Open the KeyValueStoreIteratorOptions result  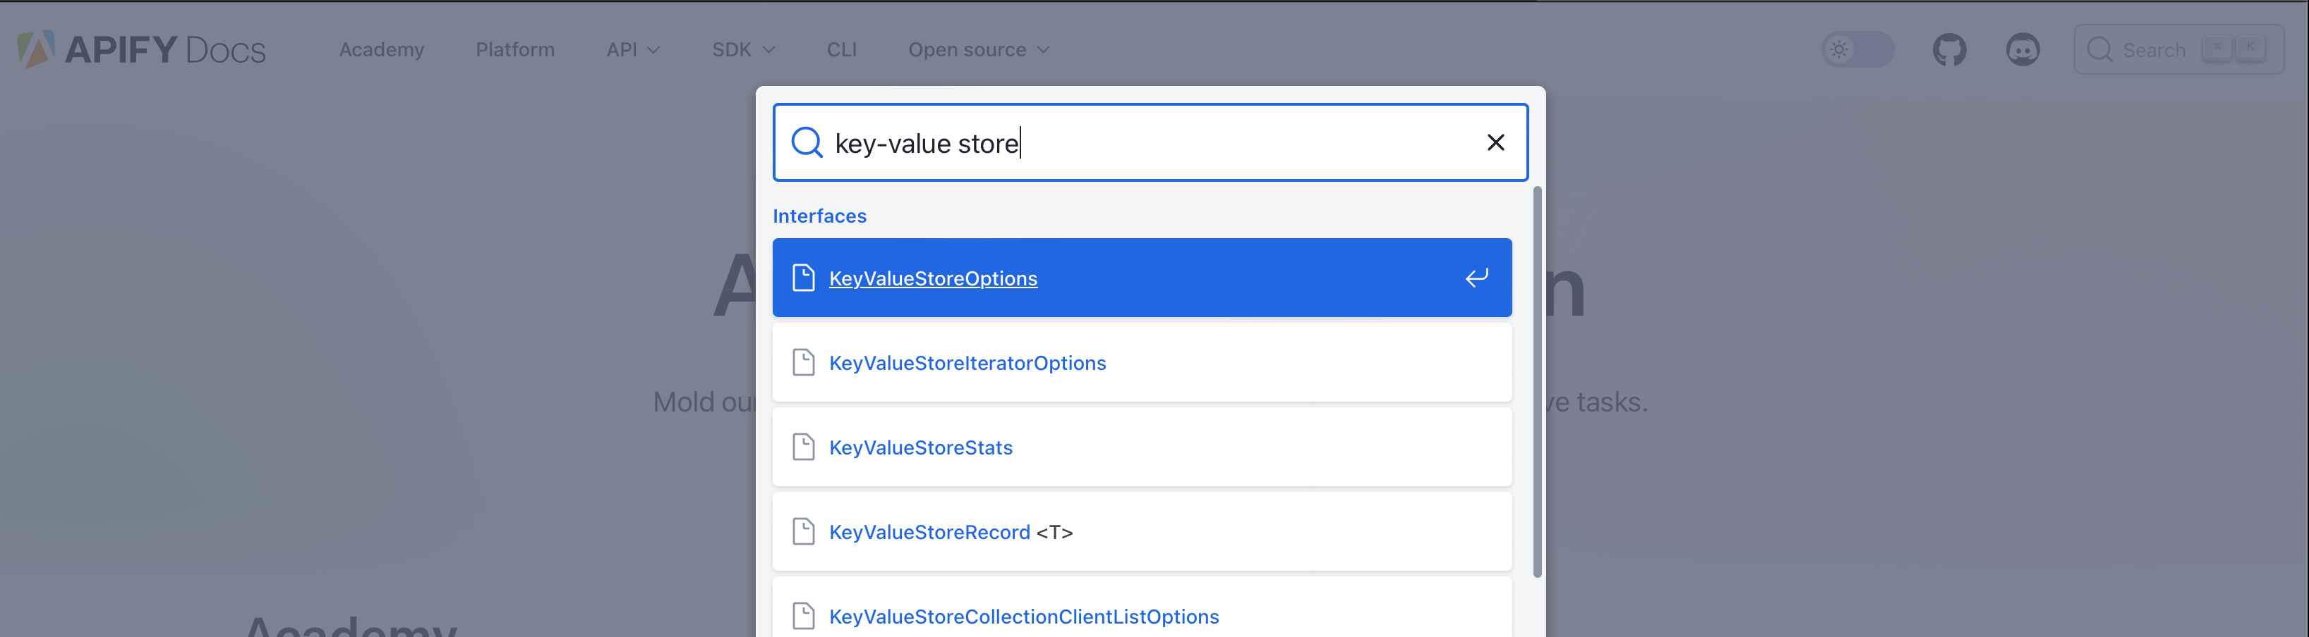967,362
